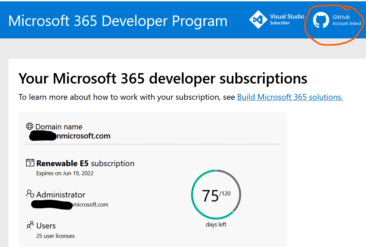Screen dimensions: 366x247
Task: Click the 75/120 days progress ring
Action: point(216,194)
